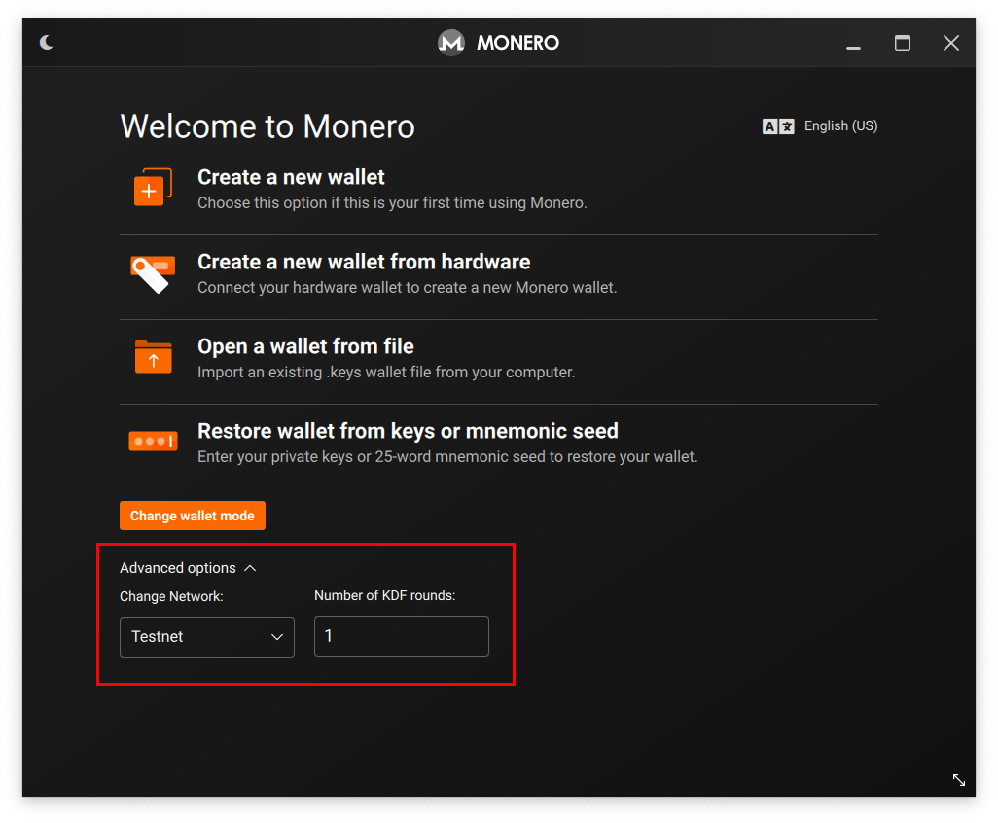Collapse Advanced options with the chevron
Image resolution: width=998 pixels, height=823 pixels.
250,568
